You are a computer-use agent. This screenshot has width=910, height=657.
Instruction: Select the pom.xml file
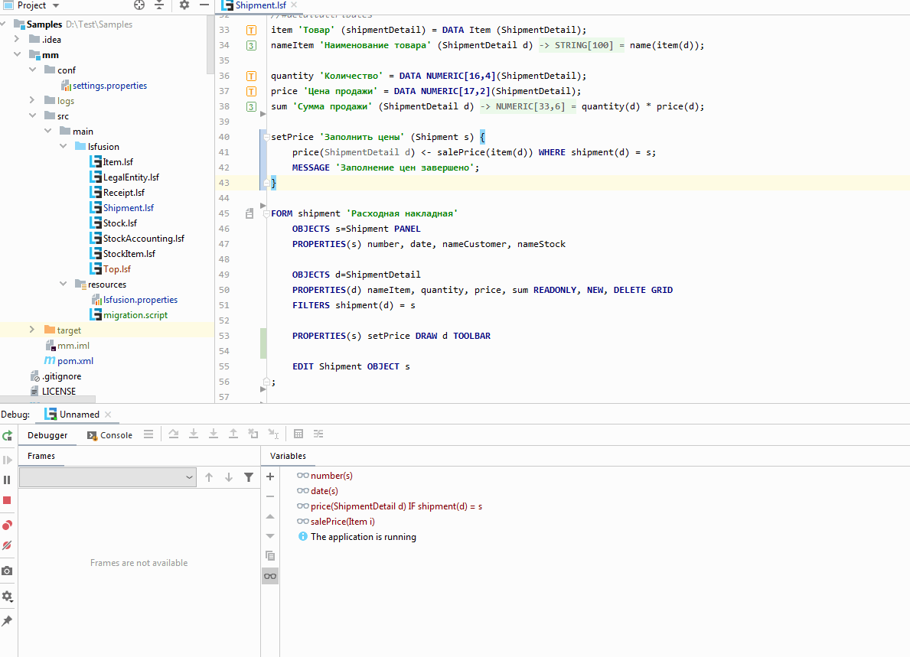click(75, 361)
